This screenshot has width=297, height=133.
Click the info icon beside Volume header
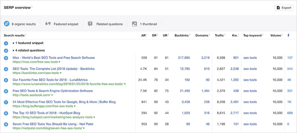(282, 35)
